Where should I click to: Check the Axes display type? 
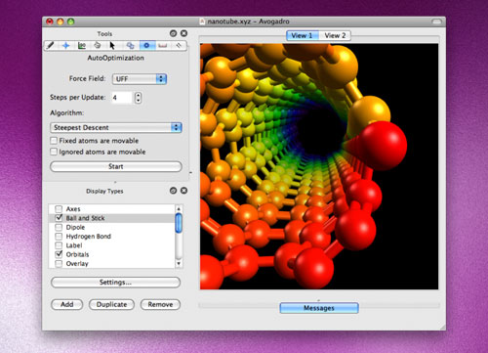(x=59, y=208)
